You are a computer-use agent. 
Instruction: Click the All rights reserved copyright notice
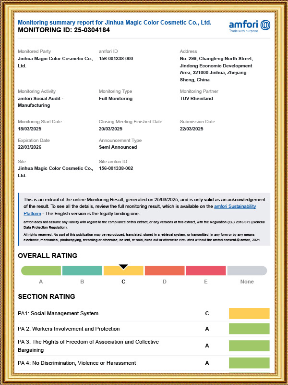pyautogui.click(x=142, y=237)
